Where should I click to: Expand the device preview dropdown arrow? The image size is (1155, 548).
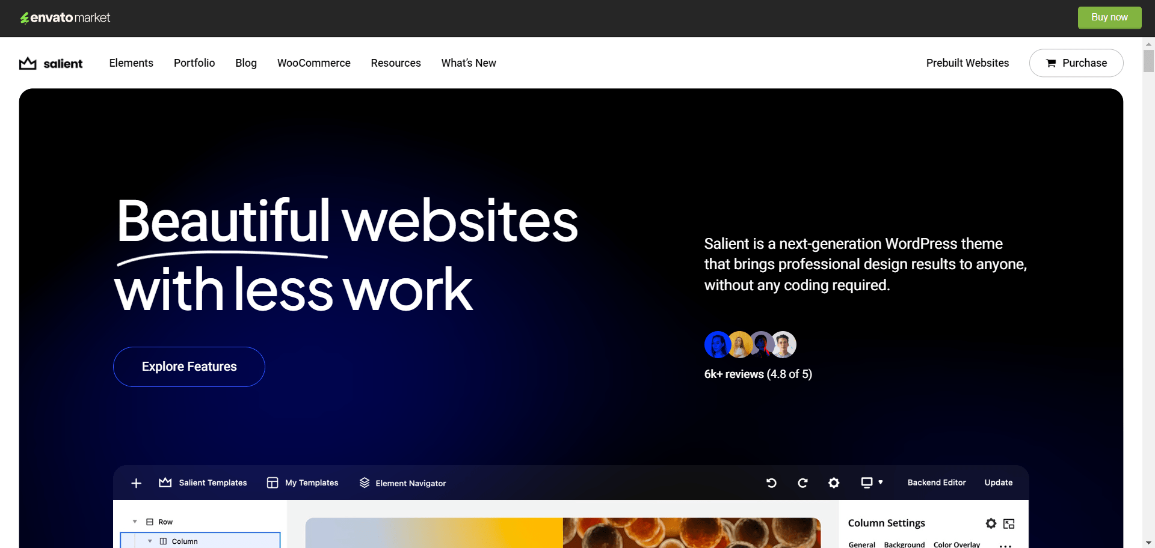tap(881, 482)
